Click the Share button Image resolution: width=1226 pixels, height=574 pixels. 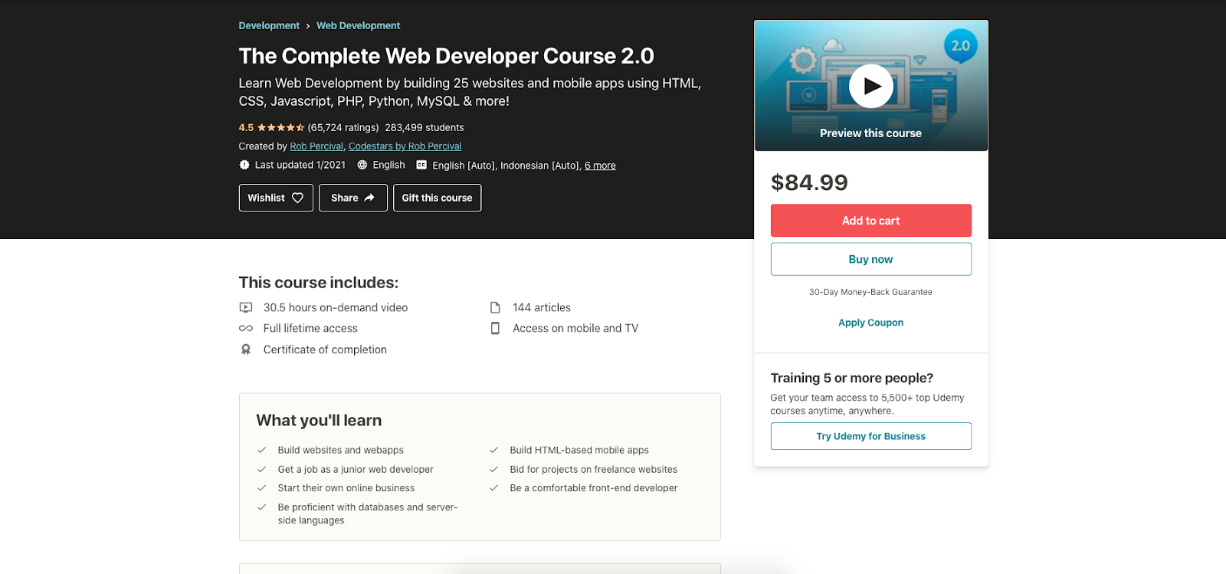pyautogui.click(x=353, y=198)
